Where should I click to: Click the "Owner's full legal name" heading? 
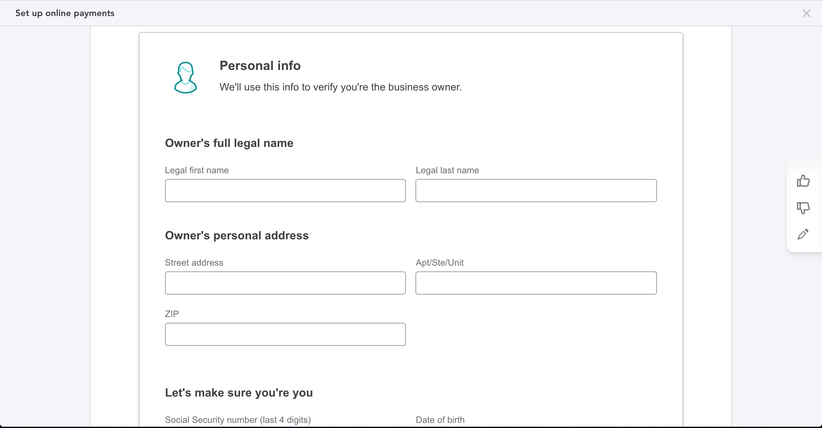(x=229, y=143)
